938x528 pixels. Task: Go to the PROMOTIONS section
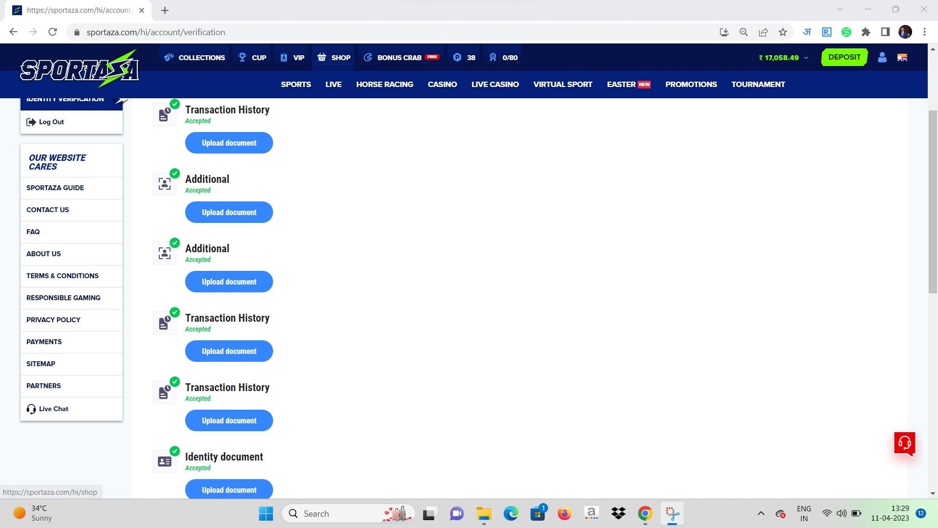[x=691, y=84]
